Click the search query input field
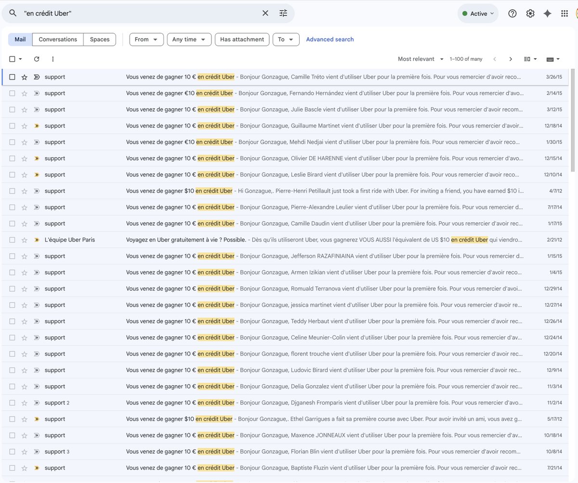The image size is (578, 483). coord(140,13)
